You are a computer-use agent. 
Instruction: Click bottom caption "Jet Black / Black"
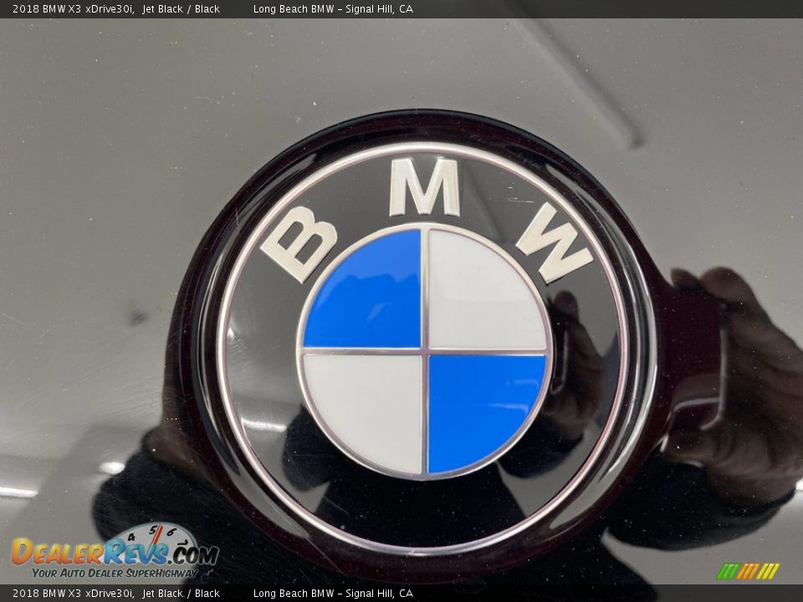[x=182, y=594]
